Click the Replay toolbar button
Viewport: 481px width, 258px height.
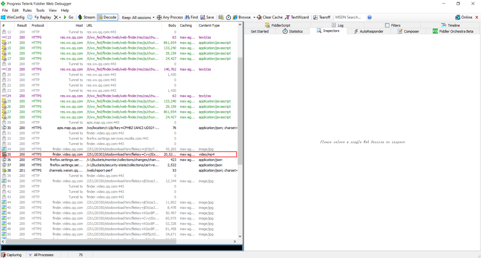click(x=43, y=17)
